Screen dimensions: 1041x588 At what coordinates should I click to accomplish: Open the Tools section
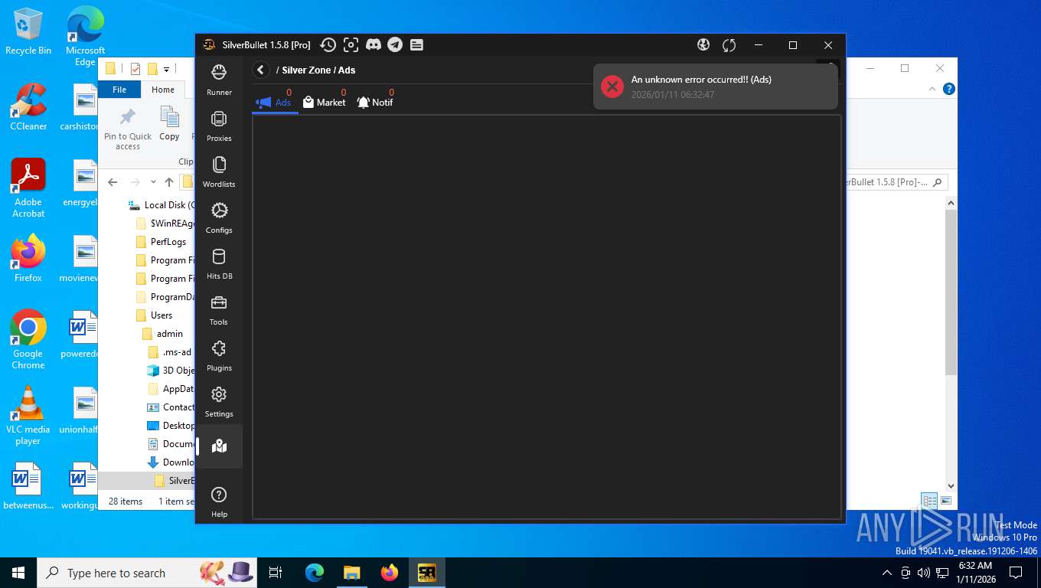(219, 309)
